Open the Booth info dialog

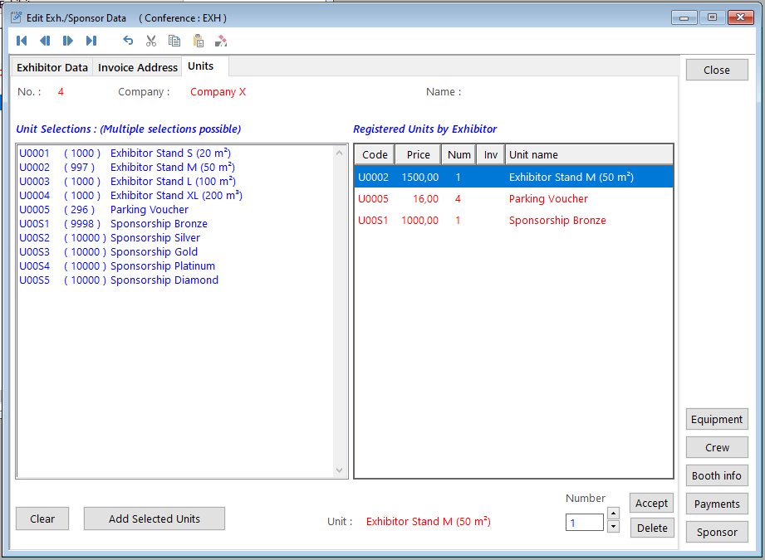[x=716, y=475]
